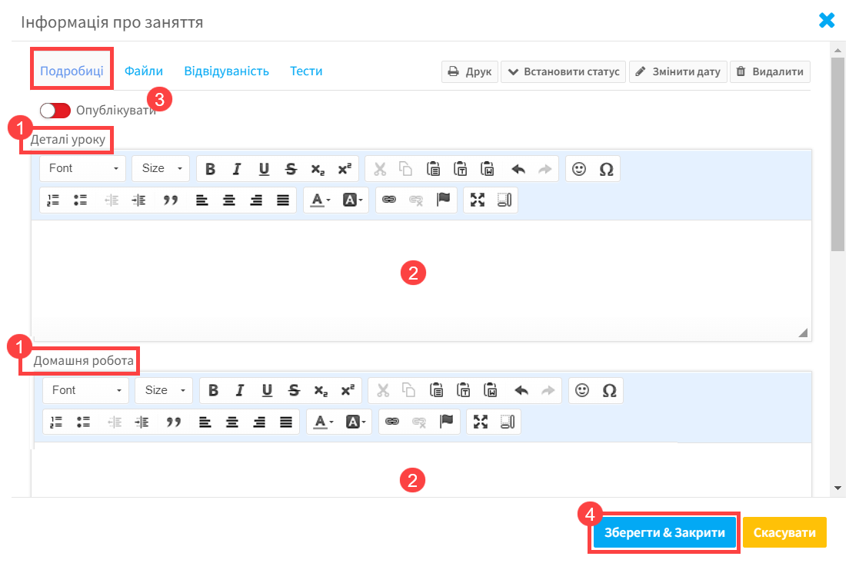Center align text in the Деталі уроку editor
This screenshot has width=859, height=563.
229,200
